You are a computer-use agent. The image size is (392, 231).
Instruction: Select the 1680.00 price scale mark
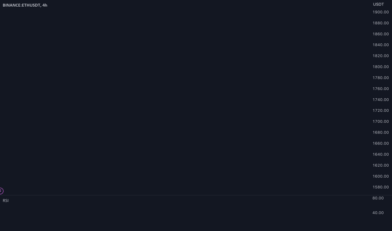pyautogui.click(x=381, y=132)
